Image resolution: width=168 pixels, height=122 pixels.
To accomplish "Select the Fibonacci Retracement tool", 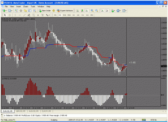I will pos(33,15).
